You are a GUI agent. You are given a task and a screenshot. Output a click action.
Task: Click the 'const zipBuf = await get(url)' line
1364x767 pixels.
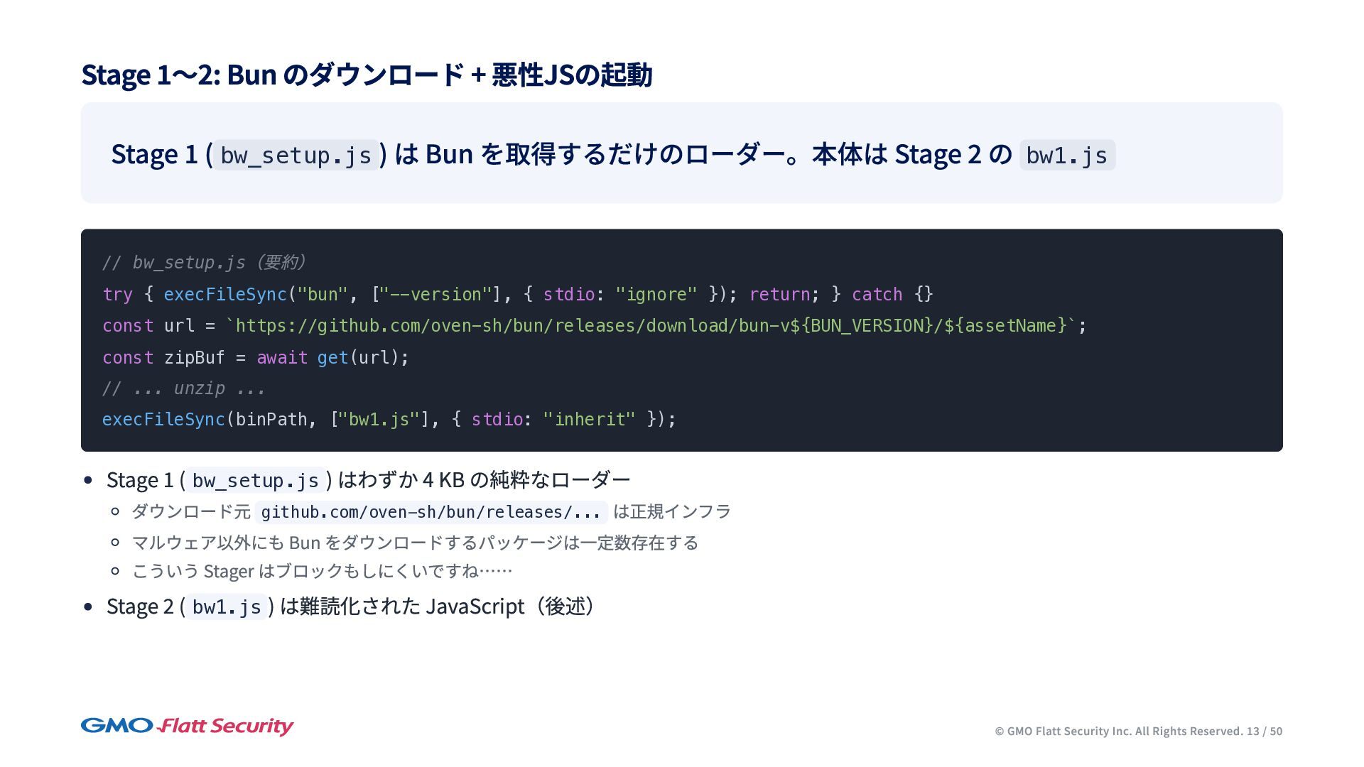click(x=256, y=357)
